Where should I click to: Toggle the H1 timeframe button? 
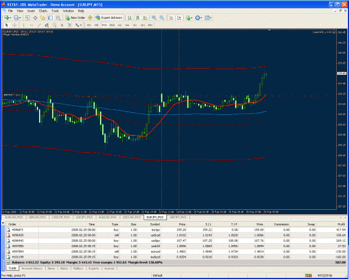pos(119,25)
